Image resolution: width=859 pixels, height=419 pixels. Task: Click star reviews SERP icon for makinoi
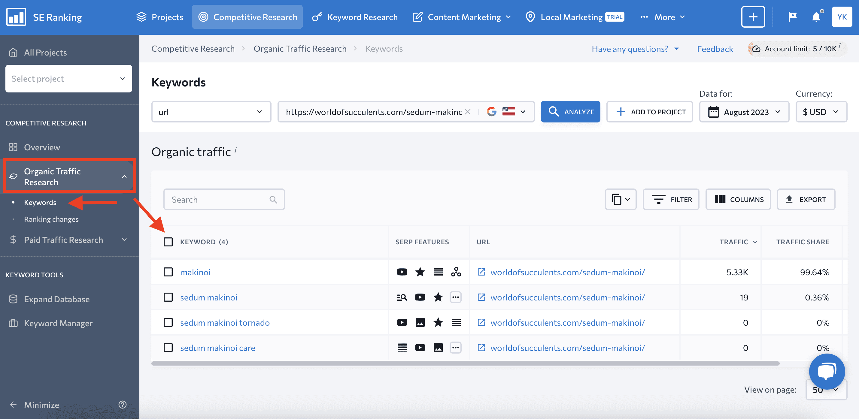tap(420, 272)
